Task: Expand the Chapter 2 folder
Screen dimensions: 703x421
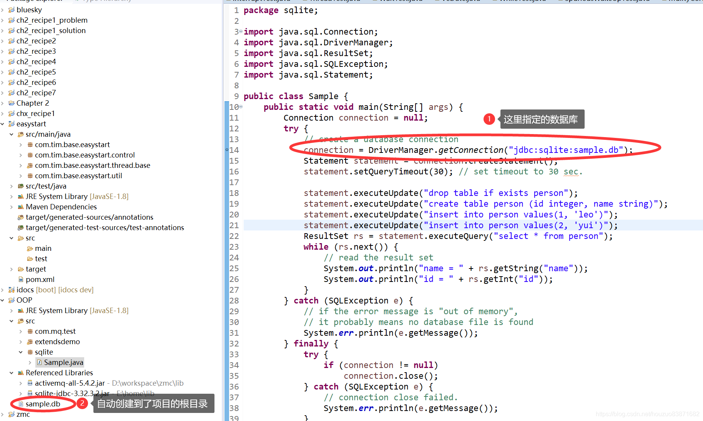Action: point(3,103)
